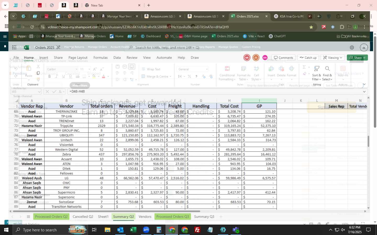Toggle Underline formatting
Viewport: 377px width, 235px height.
[x=63, y=77]
